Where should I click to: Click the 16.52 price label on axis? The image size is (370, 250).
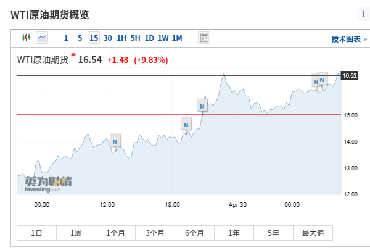350,75
